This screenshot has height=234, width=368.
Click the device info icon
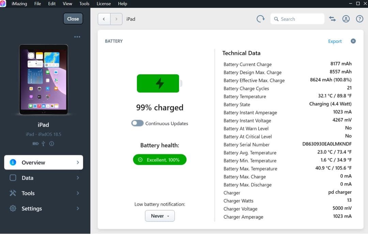pos(52,143)
